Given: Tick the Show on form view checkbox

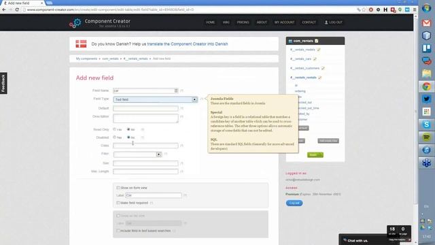Looking at the screenshot, I should coord(118,188).
